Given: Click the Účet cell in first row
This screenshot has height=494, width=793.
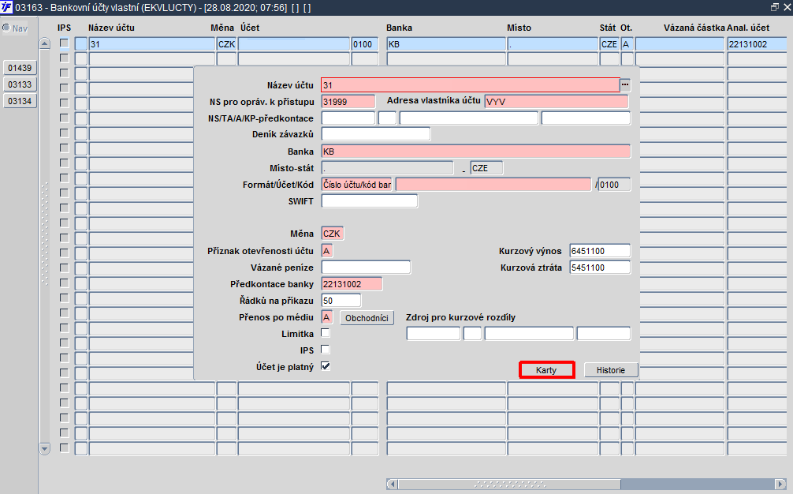Looking at the screenshot, I should (x=294, y=44).
